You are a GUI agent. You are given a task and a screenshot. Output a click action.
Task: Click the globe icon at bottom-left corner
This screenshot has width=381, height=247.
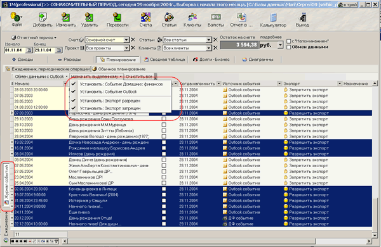click(6, 241)
